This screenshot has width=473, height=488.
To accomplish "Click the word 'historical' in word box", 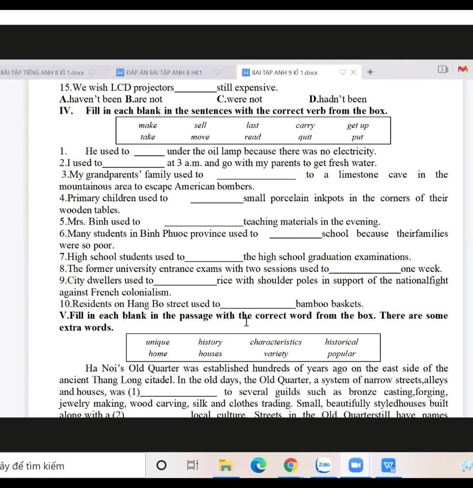I will point(341,342).
